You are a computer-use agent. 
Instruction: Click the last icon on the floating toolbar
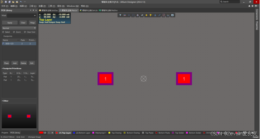[x=172, y=15]
